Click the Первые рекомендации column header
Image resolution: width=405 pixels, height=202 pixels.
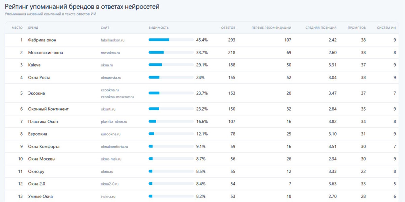[x=271, y=28]
